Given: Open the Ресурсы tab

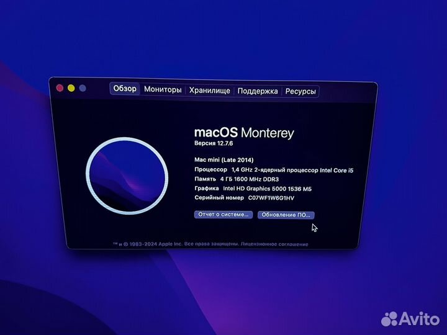Looking at the screenshot, I should coord(300,92).
